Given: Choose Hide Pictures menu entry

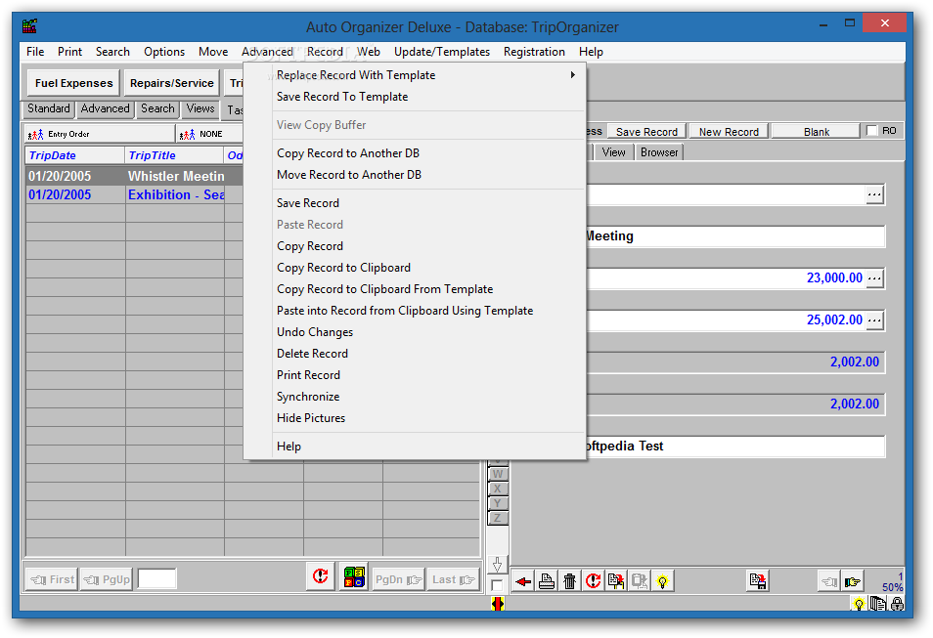Looking at the screenshot, I should pos(311,418).
